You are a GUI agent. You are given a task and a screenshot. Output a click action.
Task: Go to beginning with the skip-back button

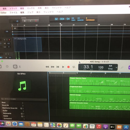(58, 67)
